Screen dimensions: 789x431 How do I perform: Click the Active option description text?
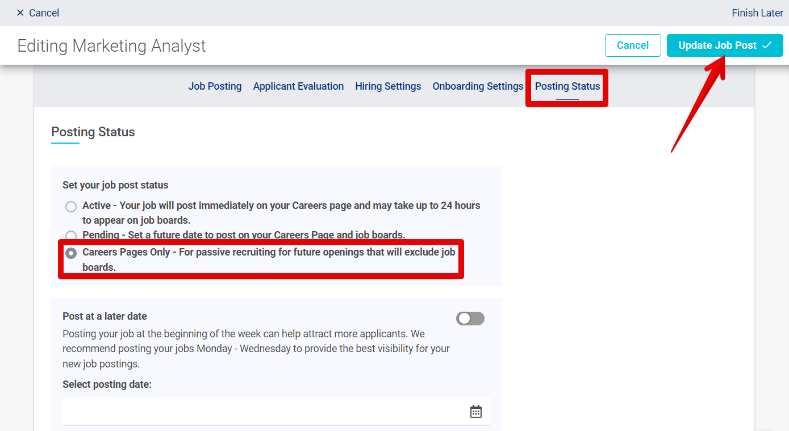(x=281, y=212)
